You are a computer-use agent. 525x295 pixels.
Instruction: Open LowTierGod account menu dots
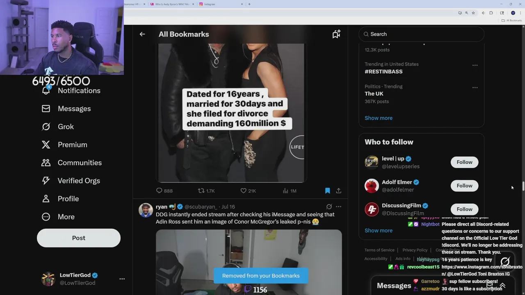[x=122, y=279]
